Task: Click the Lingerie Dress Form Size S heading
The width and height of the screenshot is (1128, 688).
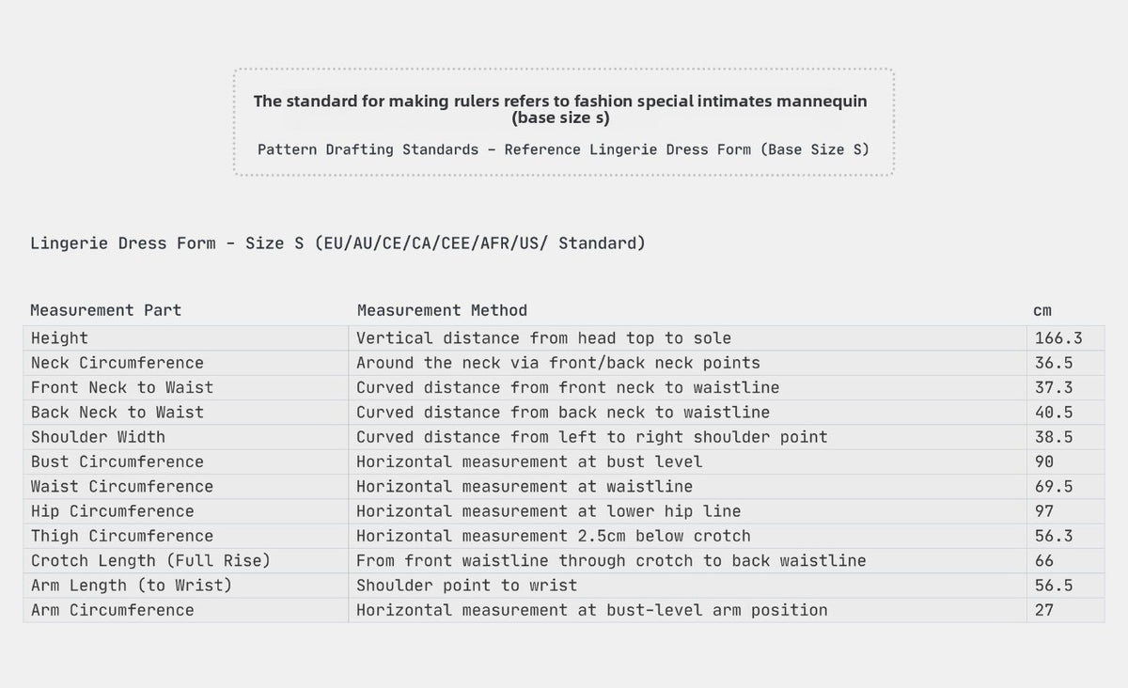Action: click(x=338, y=243)
